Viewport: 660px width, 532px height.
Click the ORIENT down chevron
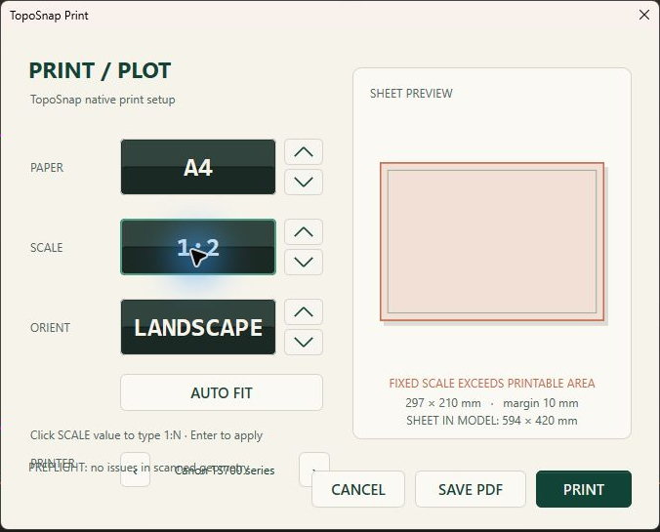coord(304,342)
